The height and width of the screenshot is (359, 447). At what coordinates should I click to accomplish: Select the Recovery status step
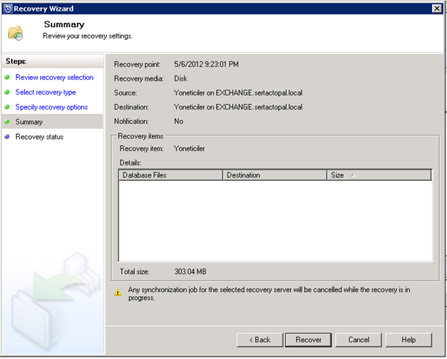[x=39, y=137]
